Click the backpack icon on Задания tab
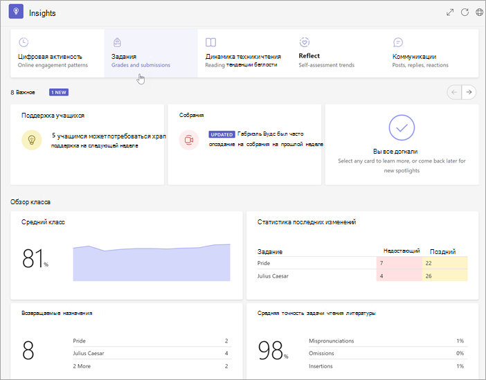Viewport: 486px width, 380px height. [117, 42]
